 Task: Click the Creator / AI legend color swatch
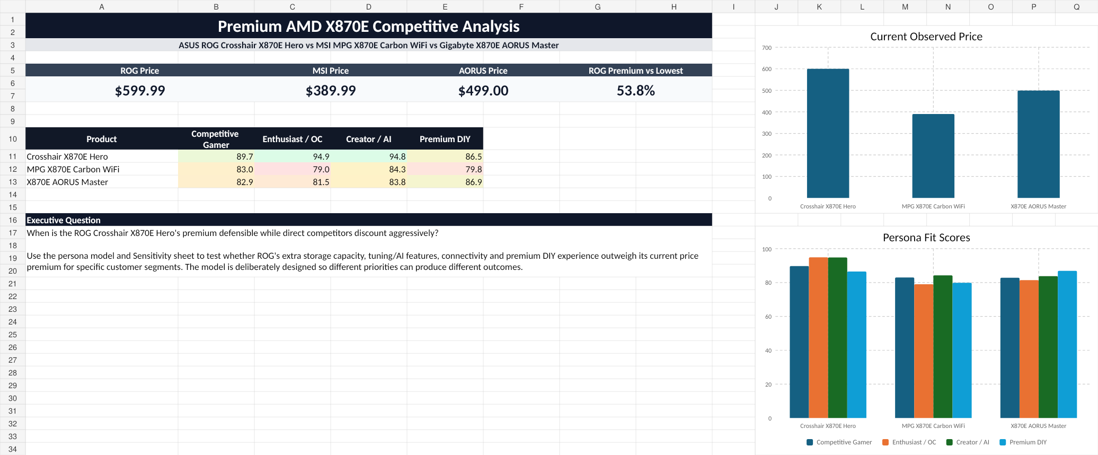tap(950, 442)
